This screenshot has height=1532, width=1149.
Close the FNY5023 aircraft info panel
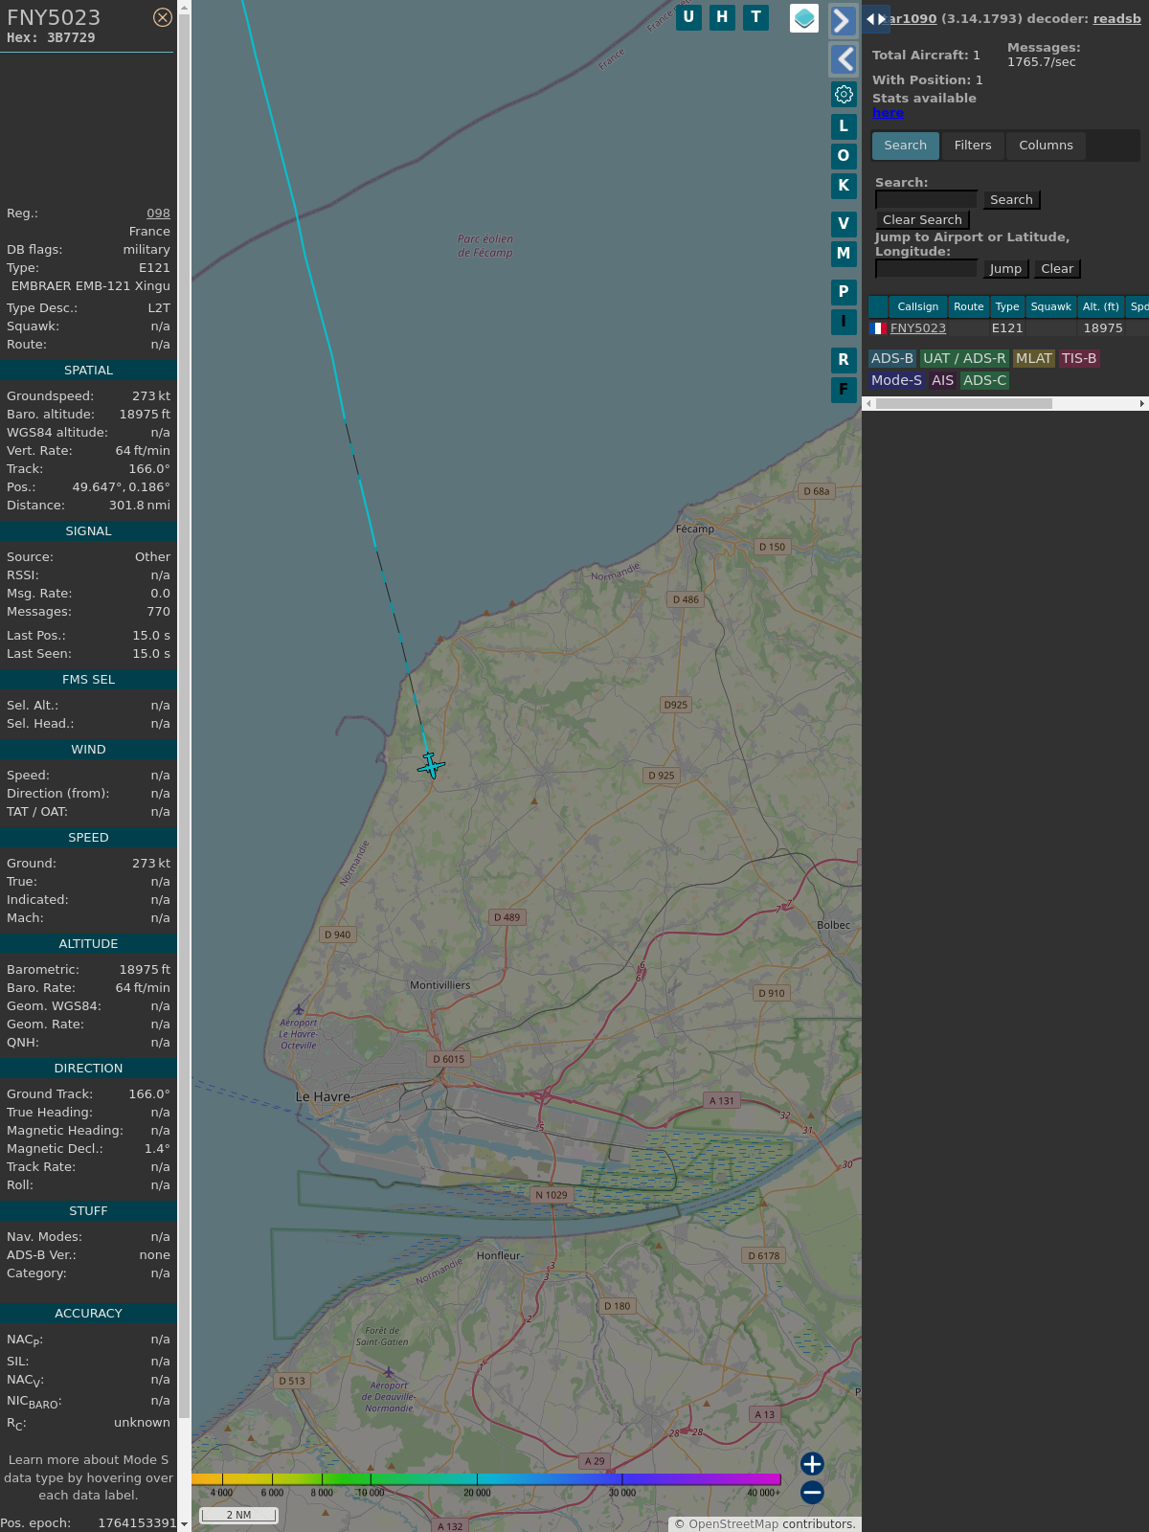pyautogui.click(x=163, y=17)
